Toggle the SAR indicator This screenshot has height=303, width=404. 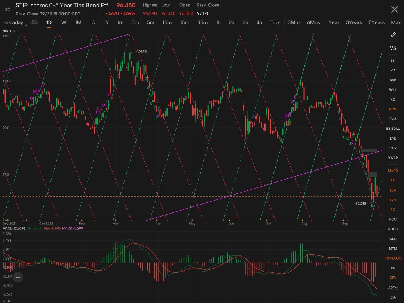(393, 80)
